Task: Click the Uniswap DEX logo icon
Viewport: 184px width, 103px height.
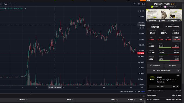Action: (165, 6)
